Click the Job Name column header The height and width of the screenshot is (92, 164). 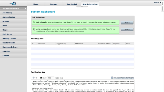(x=46, y=44)
